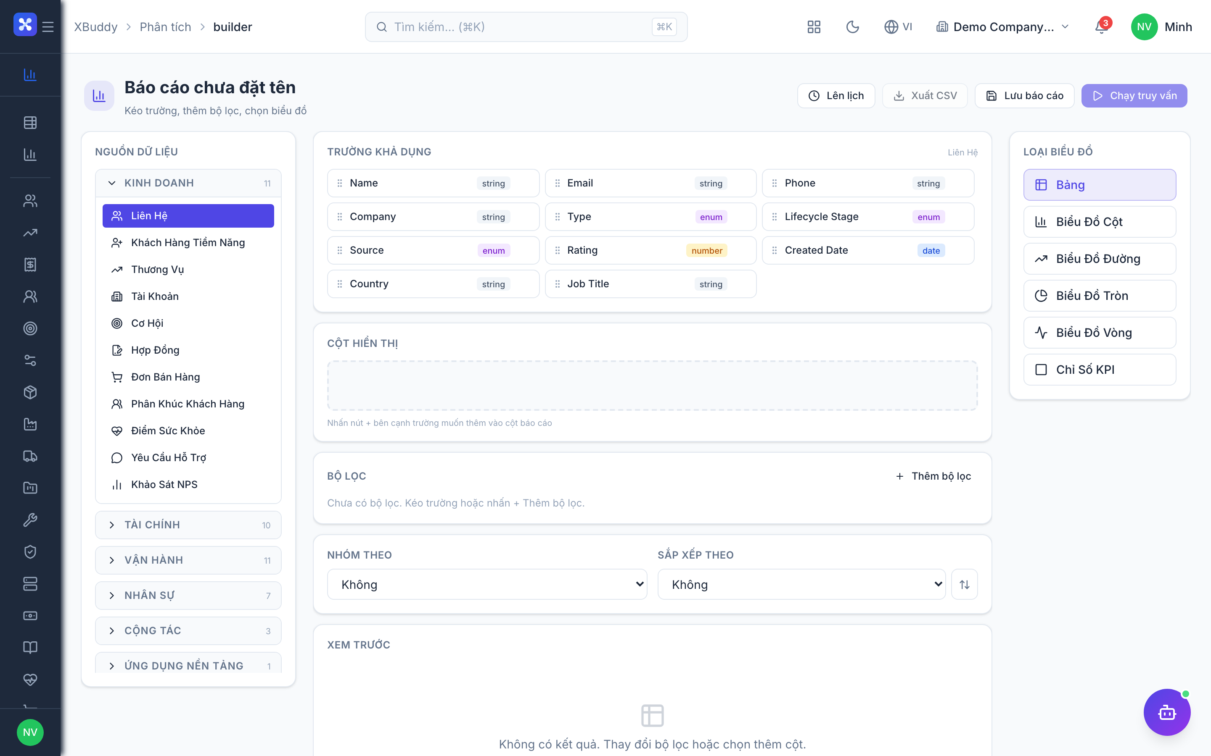Screen dimensions: 1211x756
Task: Select Tài Khoản data source
Action: (188, 297)
